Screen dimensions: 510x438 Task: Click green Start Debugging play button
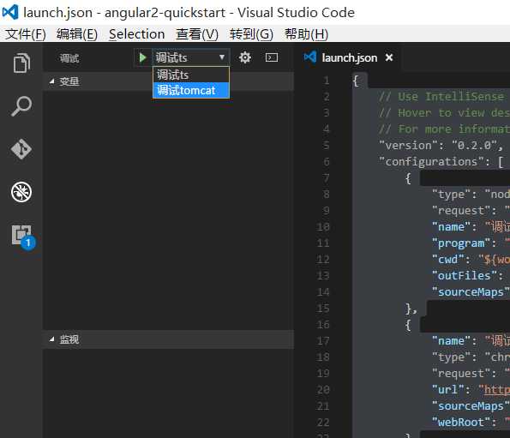142,58
